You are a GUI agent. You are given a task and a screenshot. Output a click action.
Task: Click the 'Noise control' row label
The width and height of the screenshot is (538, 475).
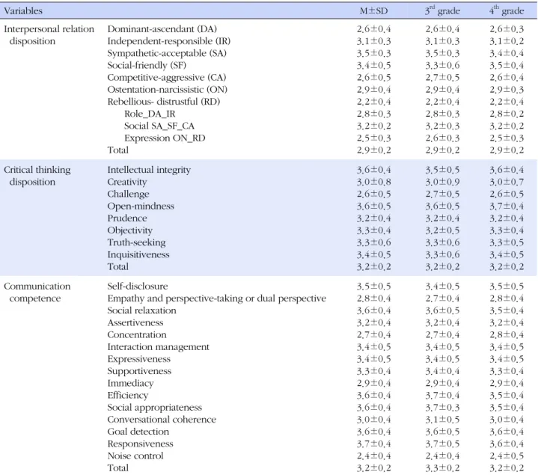click(x=135, y=456)
